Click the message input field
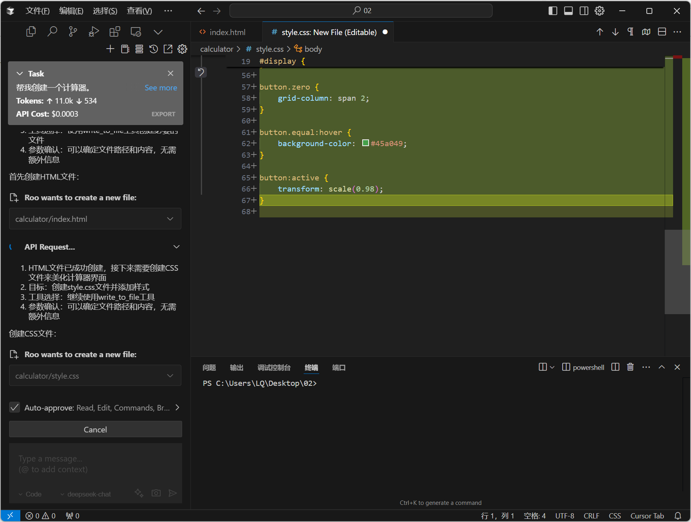Viewport: 691px width, 522px height. click(95, 464)
